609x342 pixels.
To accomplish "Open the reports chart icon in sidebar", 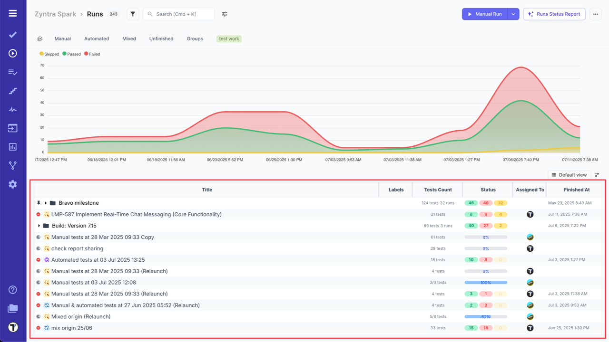I will [x=12, y=146].
